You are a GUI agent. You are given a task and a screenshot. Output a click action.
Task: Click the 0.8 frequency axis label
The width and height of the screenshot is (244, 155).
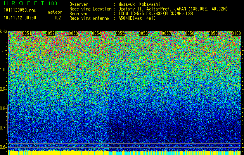3,108
